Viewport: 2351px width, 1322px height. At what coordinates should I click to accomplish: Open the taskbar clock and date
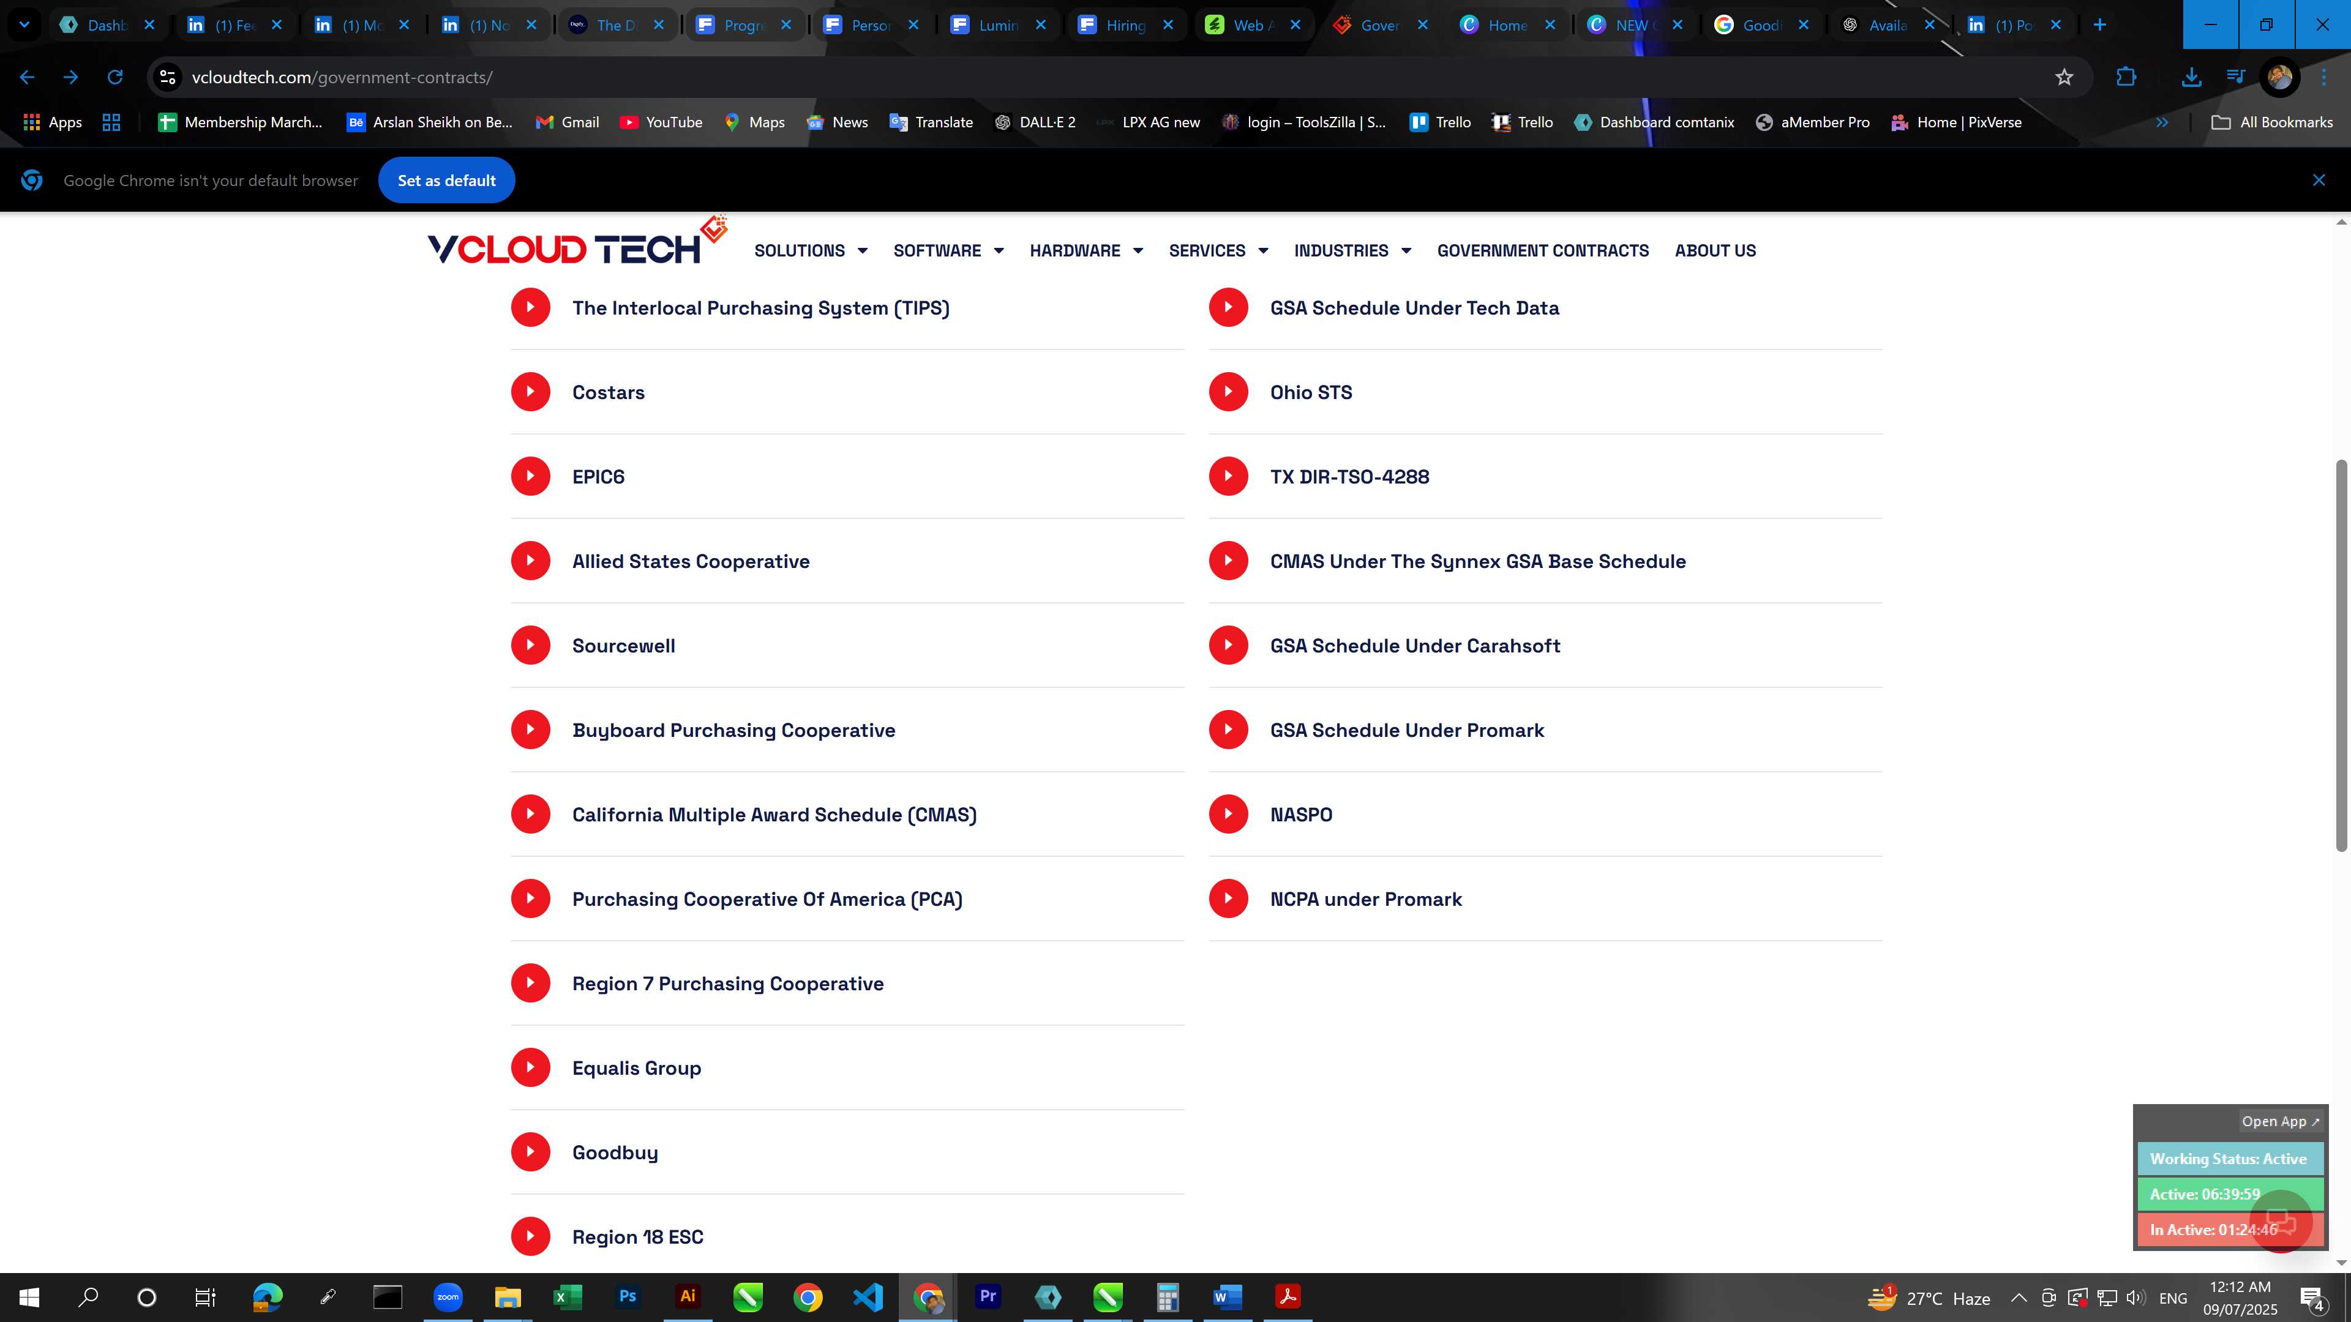point(2240,1298)
